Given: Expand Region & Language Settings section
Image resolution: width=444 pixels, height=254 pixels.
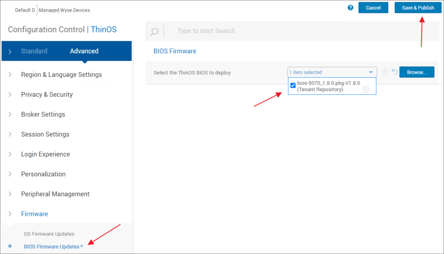Looking at the screenshot, I should [61, 75].
